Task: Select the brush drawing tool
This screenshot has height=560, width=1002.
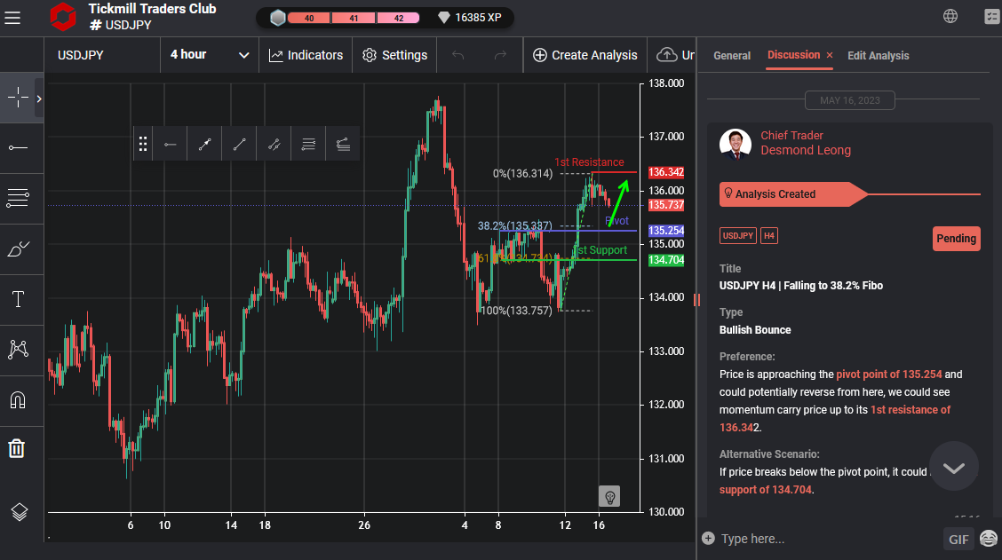Action: point(18,248)
